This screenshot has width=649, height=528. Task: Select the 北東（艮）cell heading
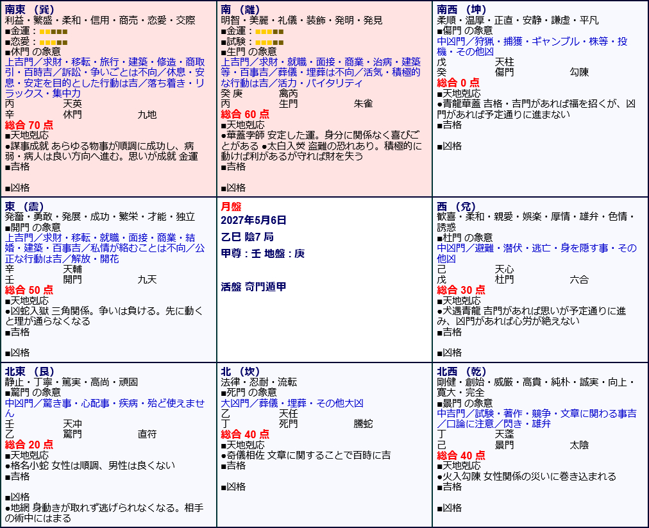29,371
